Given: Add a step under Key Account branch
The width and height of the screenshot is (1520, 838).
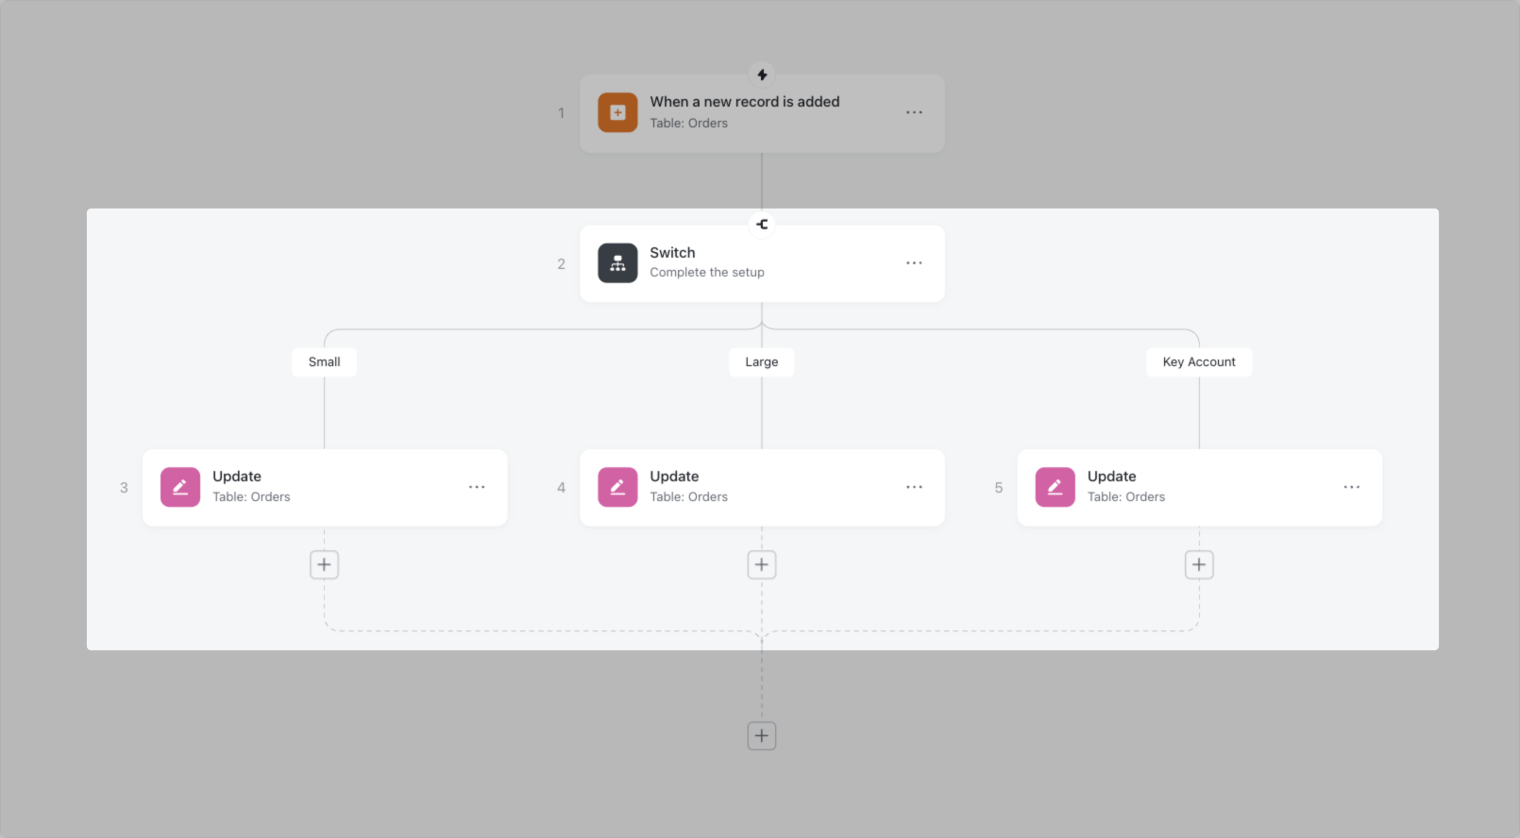Looking at the screenshot, I should tap(1199, 564).
